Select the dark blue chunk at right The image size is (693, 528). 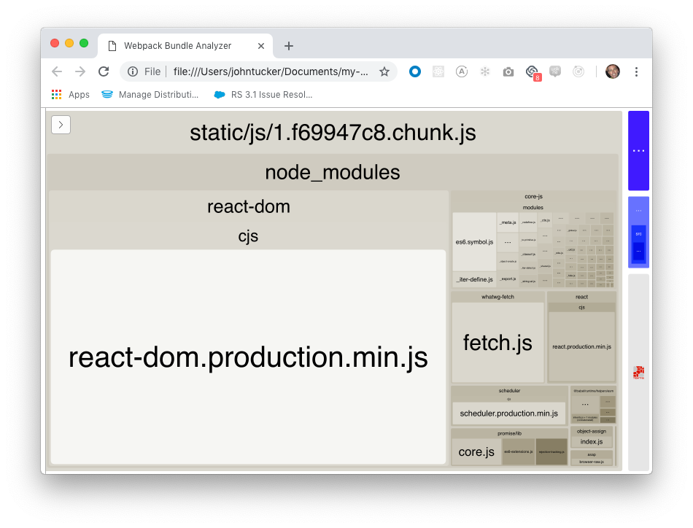coord(638,151)
